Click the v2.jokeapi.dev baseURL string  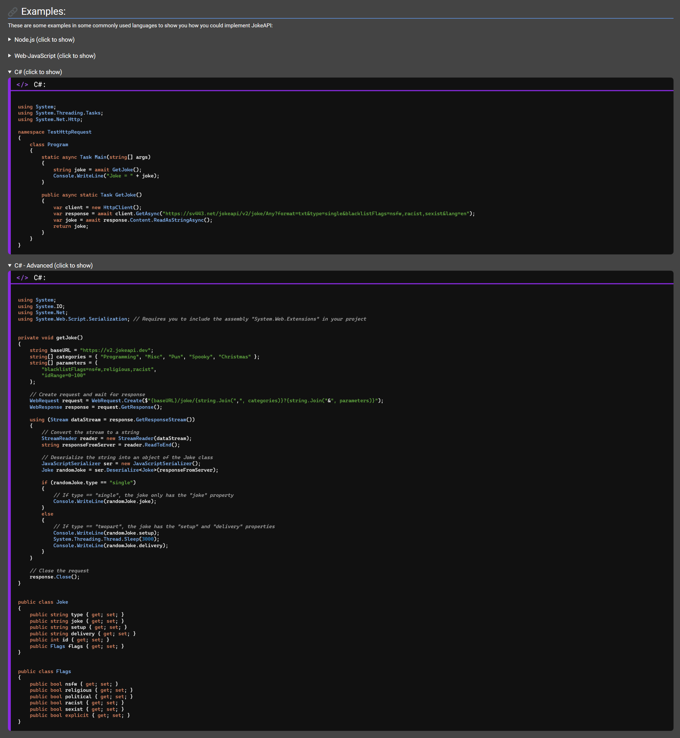116,350
